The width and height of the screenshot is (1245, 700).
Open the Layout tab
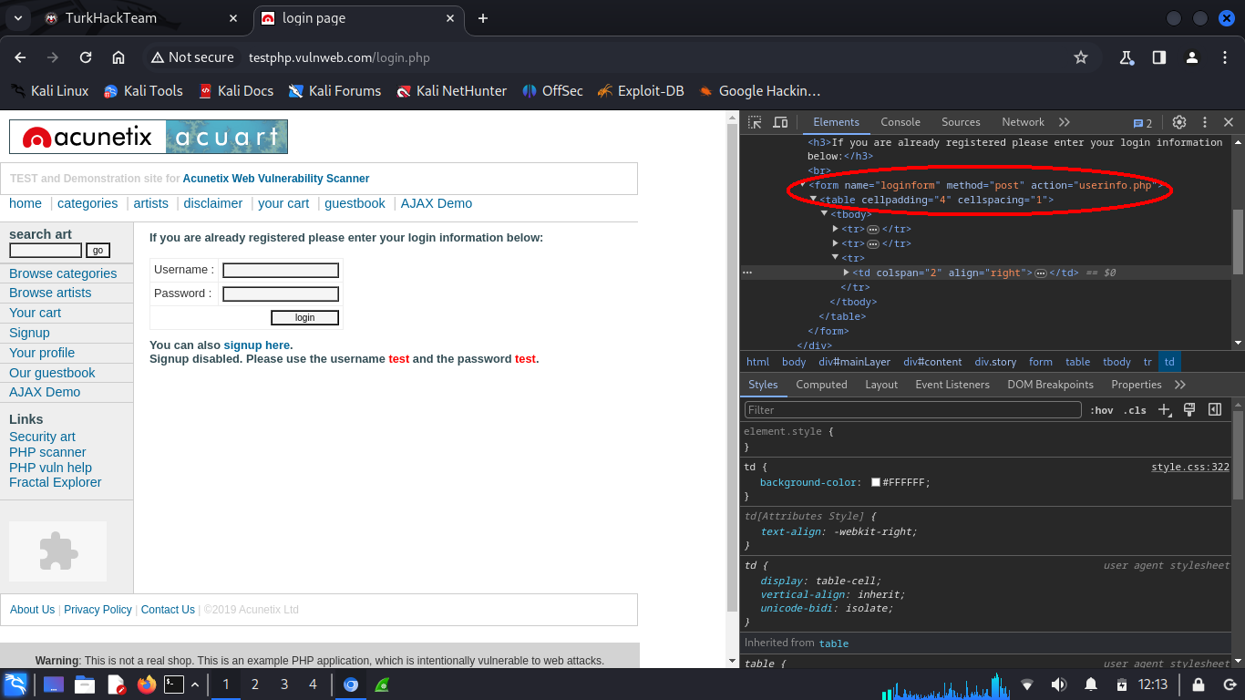click(881, 385)
